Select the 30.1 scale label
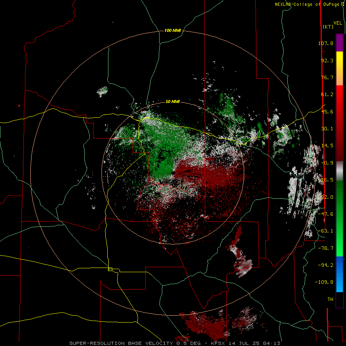The height and width of the screenshot is (346, 346). pos(327,129)
